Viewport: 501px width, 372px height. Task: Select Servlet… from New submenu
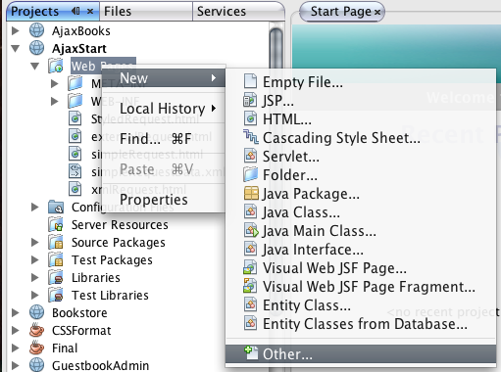click(x=361, y=157)
